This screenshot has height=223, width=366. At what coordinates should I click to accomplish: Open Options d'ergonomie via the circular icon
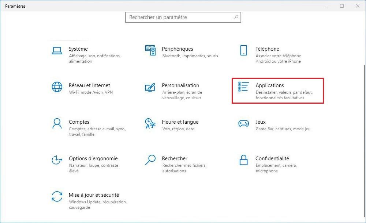tap(57, 160)
